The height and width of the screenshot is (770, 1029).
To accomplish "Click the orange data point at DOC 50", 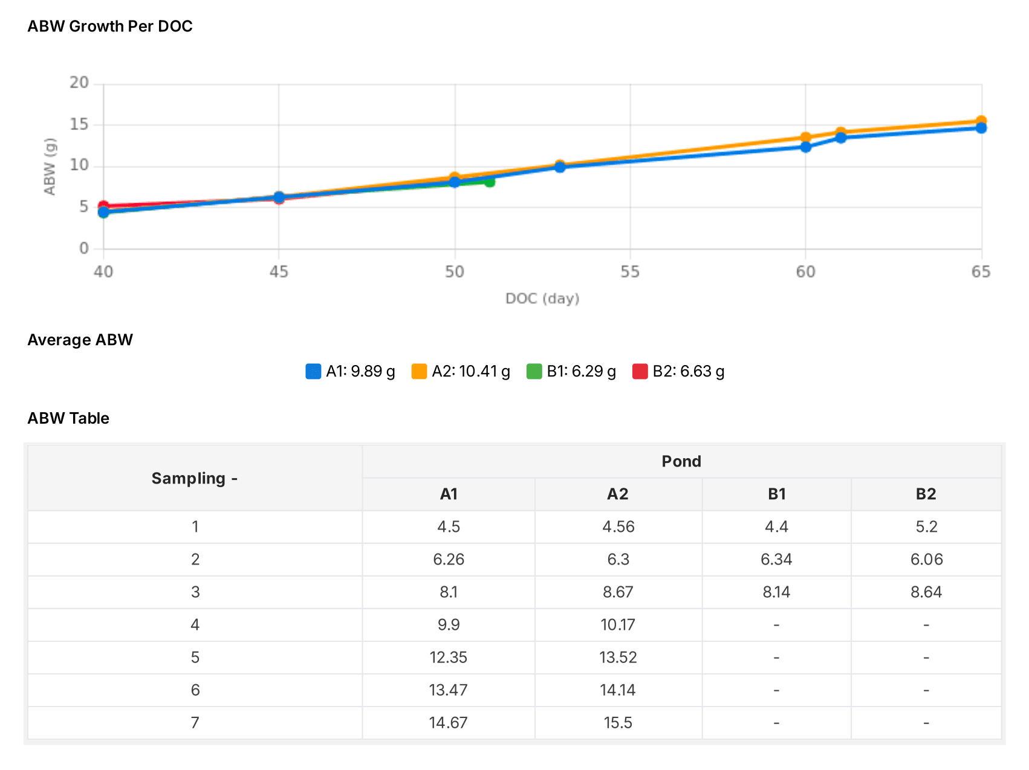I will [455, 177].
